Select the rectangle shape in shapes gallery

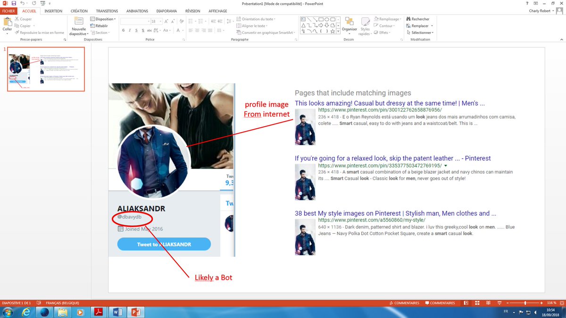[320, 19]
